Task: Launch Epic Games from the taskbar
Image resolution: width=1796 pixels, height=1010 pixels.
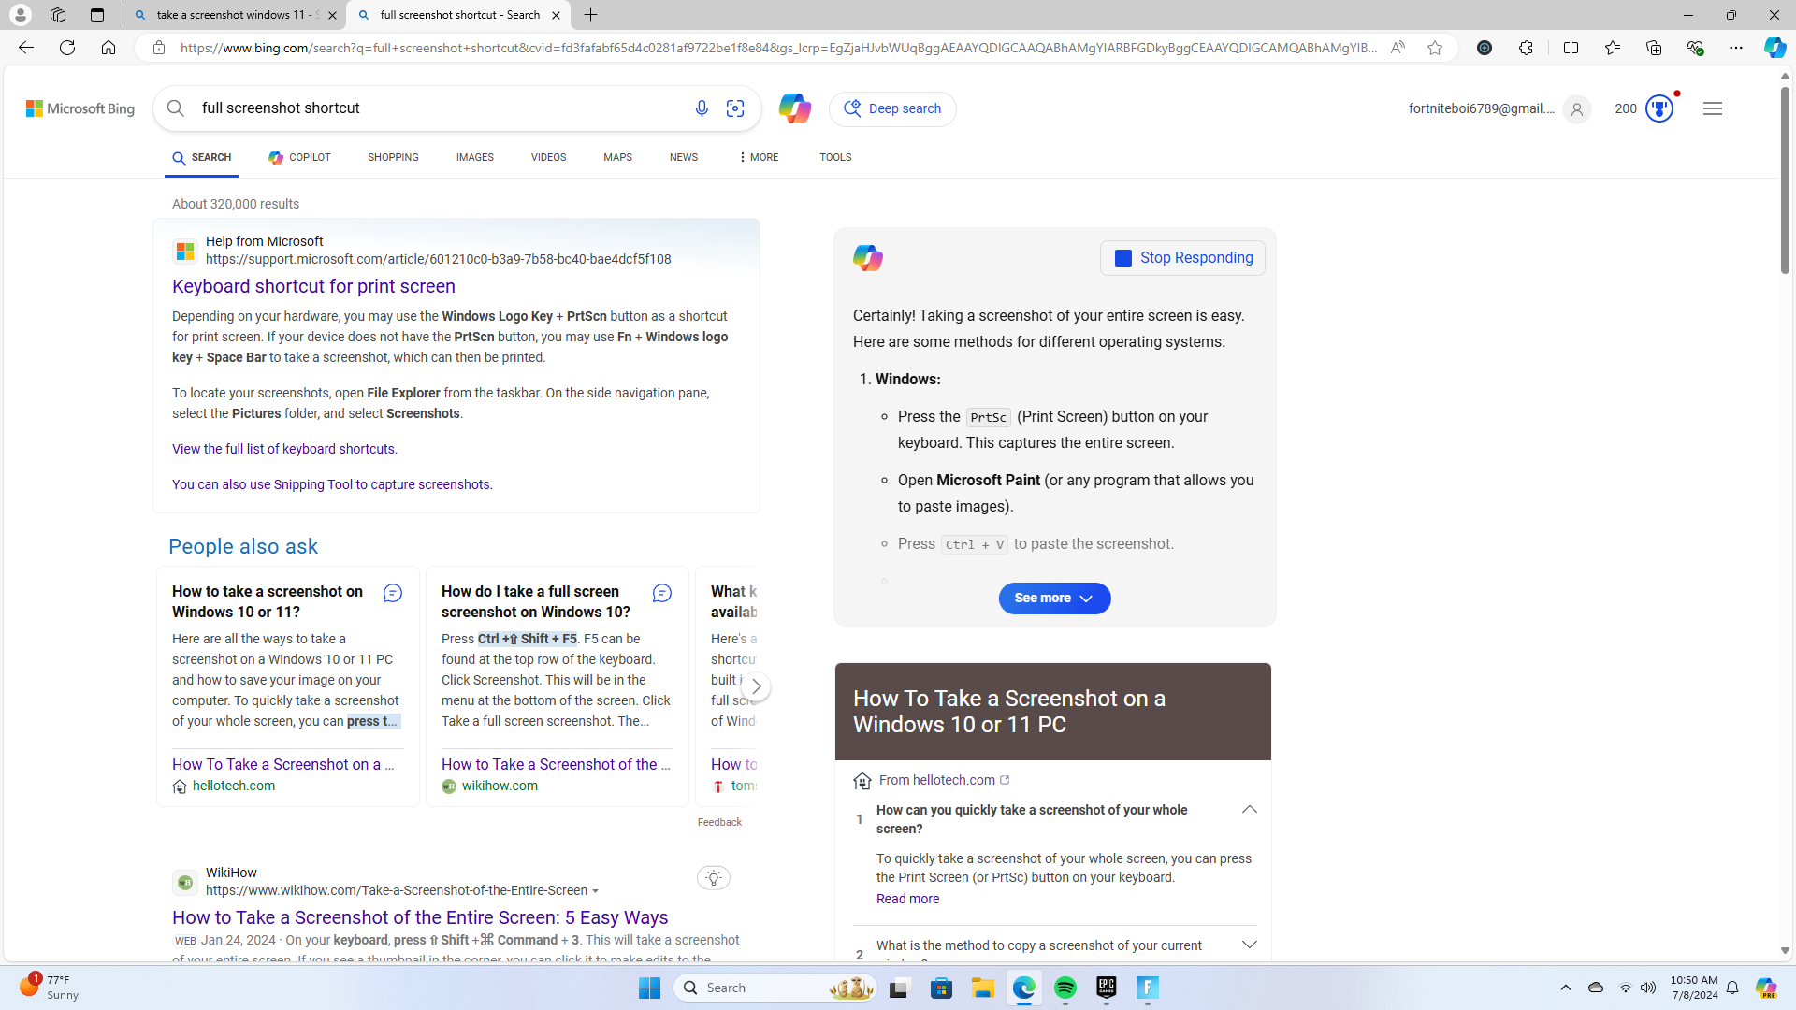Action: click(1107, 988)
